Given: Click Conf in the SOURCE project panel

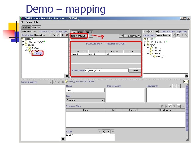Looking at the screenshot, I should [x=34, y=31].
